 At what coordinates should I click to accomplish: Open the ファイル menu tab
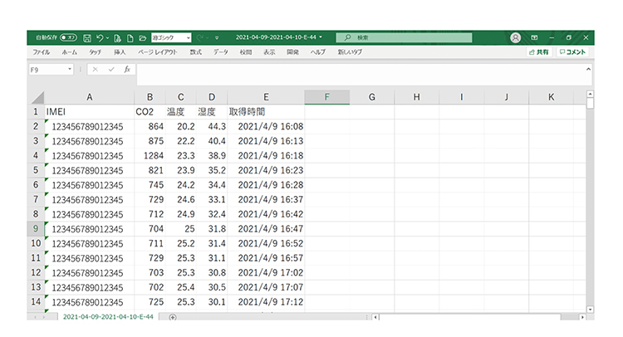[42, 52]
